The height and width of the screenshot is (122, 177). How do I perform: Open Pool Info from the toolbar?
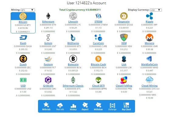point(60,107)
